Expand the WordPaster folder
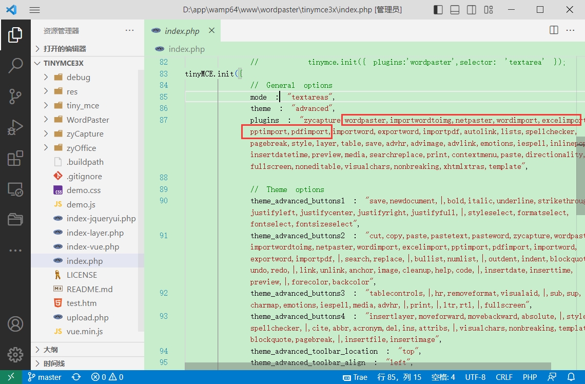The height and width of the screenshot is (384, 585). [88, 120]
